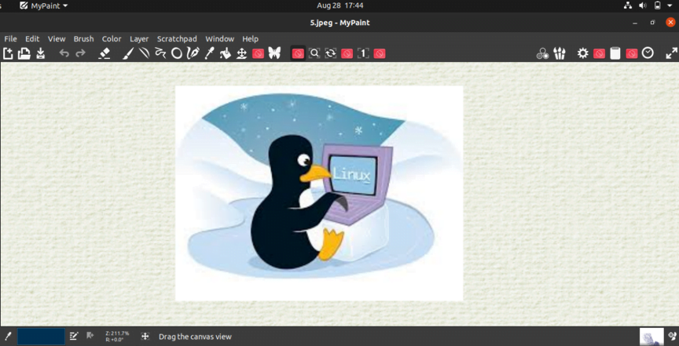This screenshot has width=679, height=346.
Task: Click the volume speaker icon in system tray
Action: coord(643,5)
